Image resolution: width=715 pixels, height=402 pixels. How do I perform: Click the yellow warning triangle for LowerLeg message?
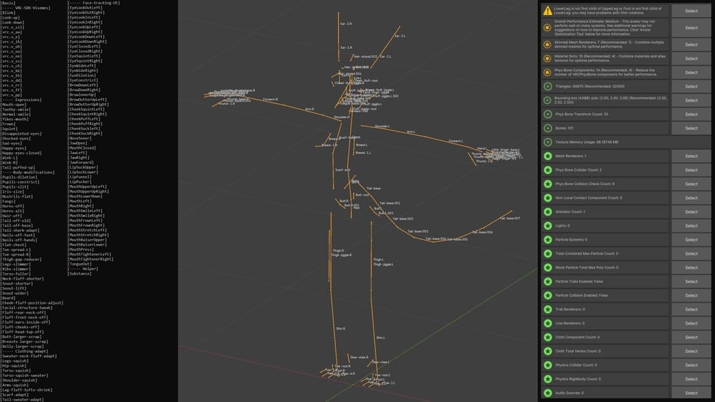(x=548, y=11)
